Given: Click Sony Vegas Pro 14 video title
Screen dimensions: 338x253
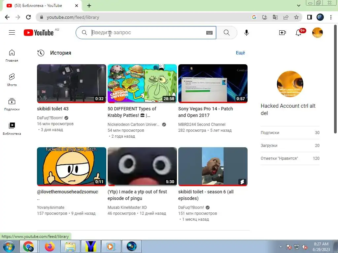Looking at the screenshot, I should point(205,112).
